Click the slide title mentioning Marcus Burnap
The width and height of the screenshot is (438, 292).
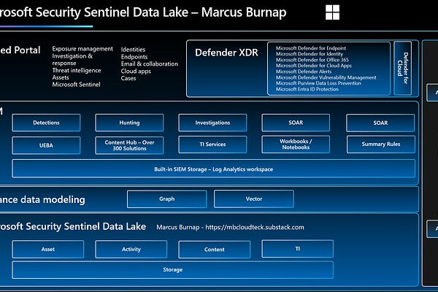click(x=143, y=12)
